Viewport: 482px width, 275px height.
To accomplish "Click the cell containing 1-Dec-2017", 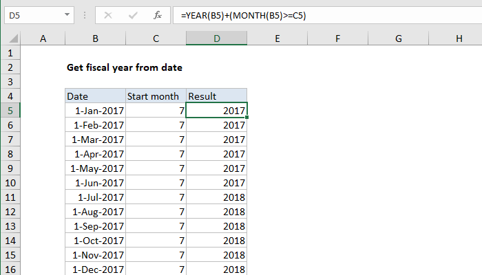I will 95,269.
